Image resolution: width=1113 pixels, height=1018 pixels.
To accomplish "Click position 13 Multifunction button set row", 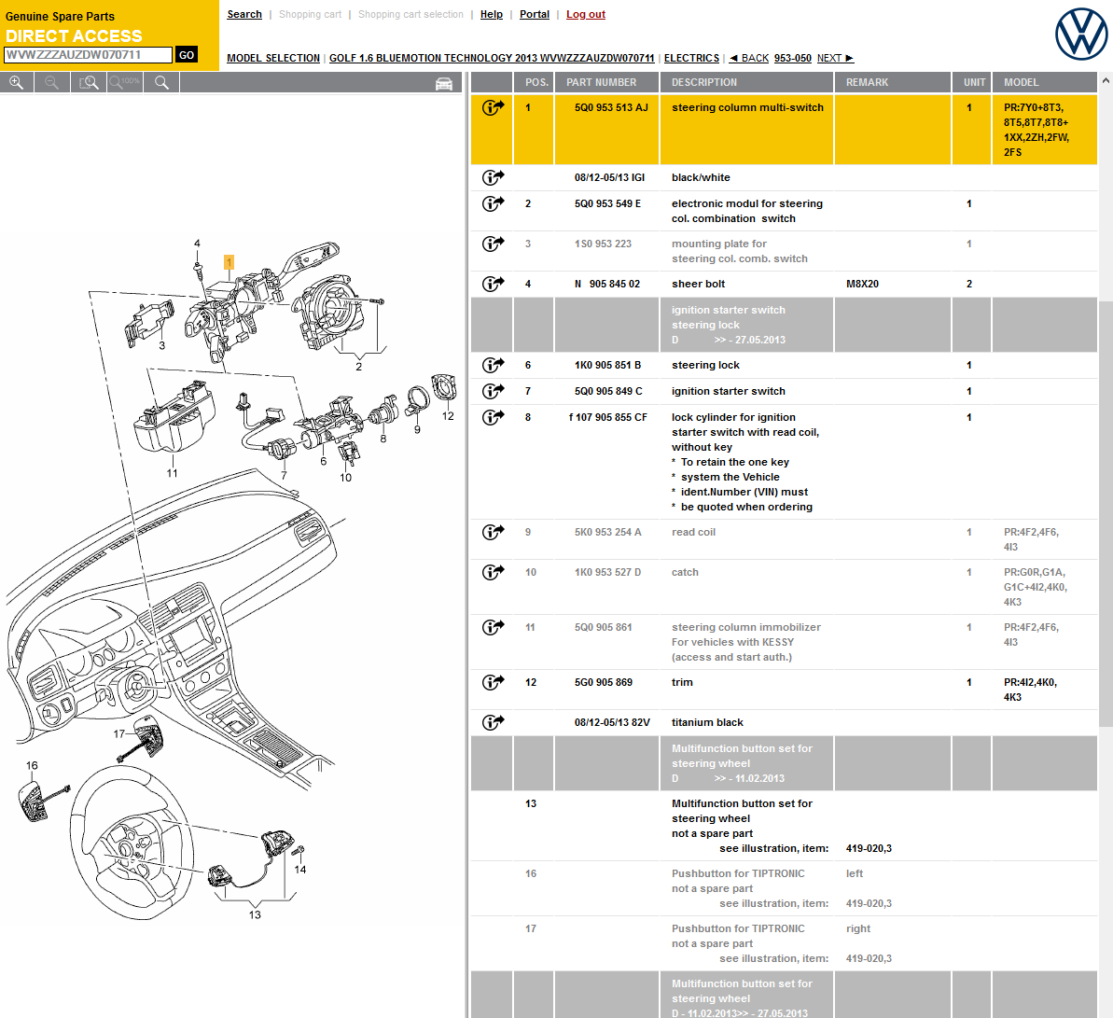I will pos(784,826).
